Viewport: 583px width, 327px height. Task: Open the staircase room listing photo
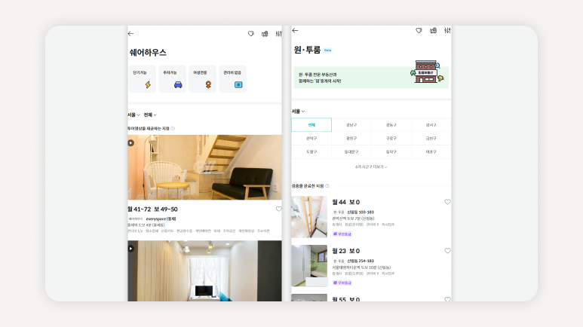point(204,167)
